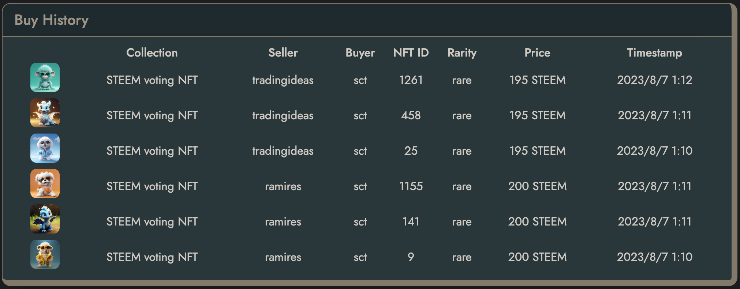
Task: Open the blue dragon NFT thumbnail
Action: click(45, 219)
